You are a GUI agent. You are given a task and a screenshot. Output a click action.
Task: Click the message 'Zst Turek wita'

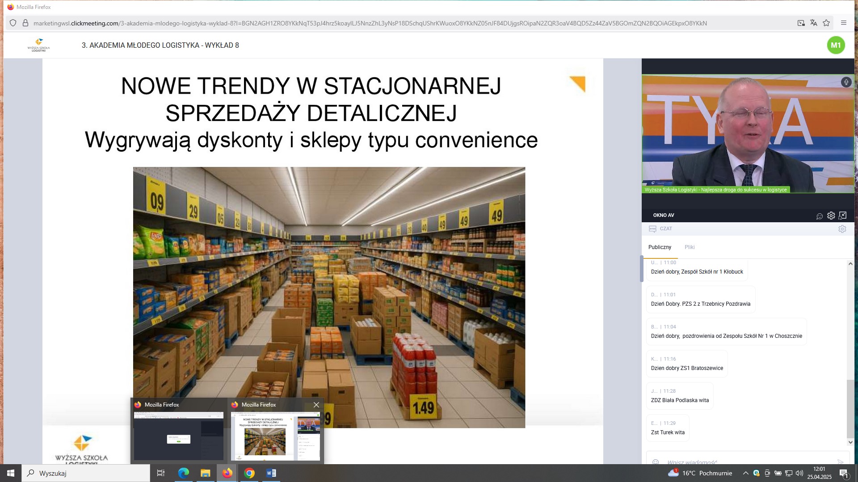point(668,432)
